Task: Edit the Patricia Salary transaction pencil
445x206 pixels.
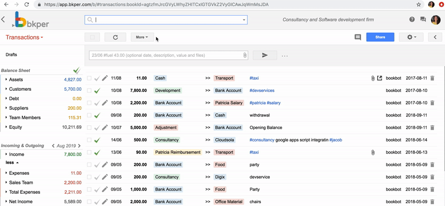Action: (x=105, y=103)
